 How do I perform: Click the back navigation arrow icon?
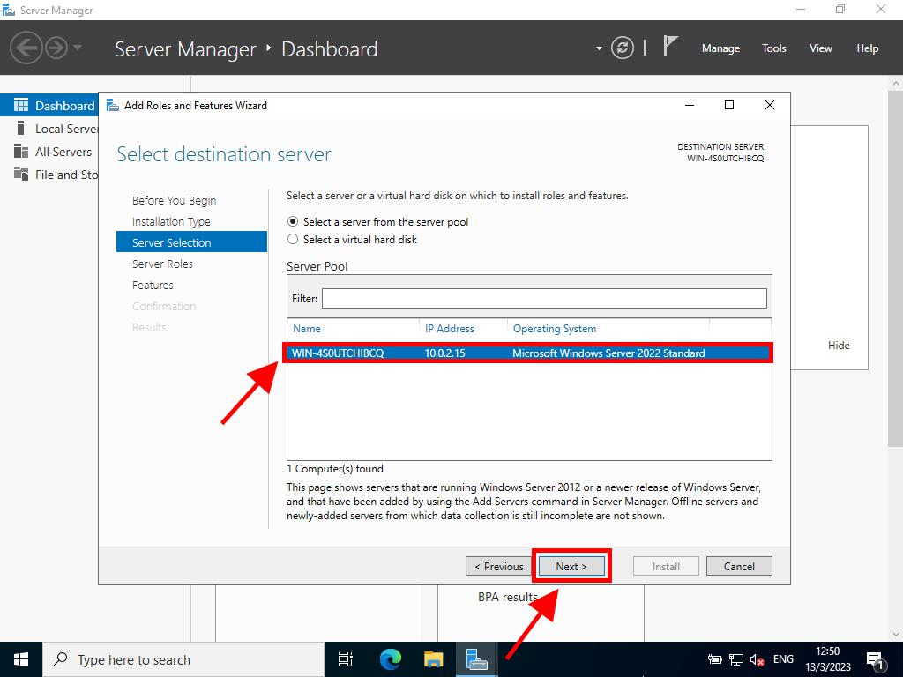[26, 48]
